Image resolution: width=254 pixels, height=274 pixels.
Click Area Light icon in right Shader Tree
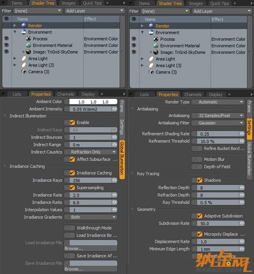(x=151, y=59)
